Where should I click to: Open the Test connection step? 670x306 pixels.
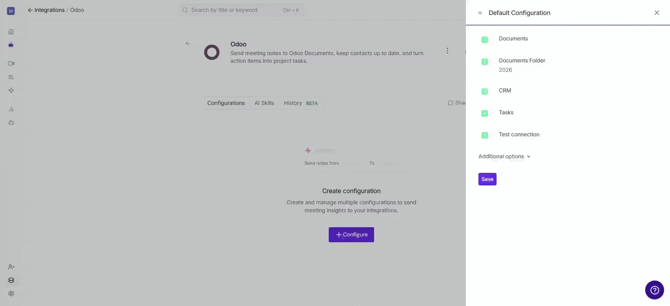[x=519, y=135]
